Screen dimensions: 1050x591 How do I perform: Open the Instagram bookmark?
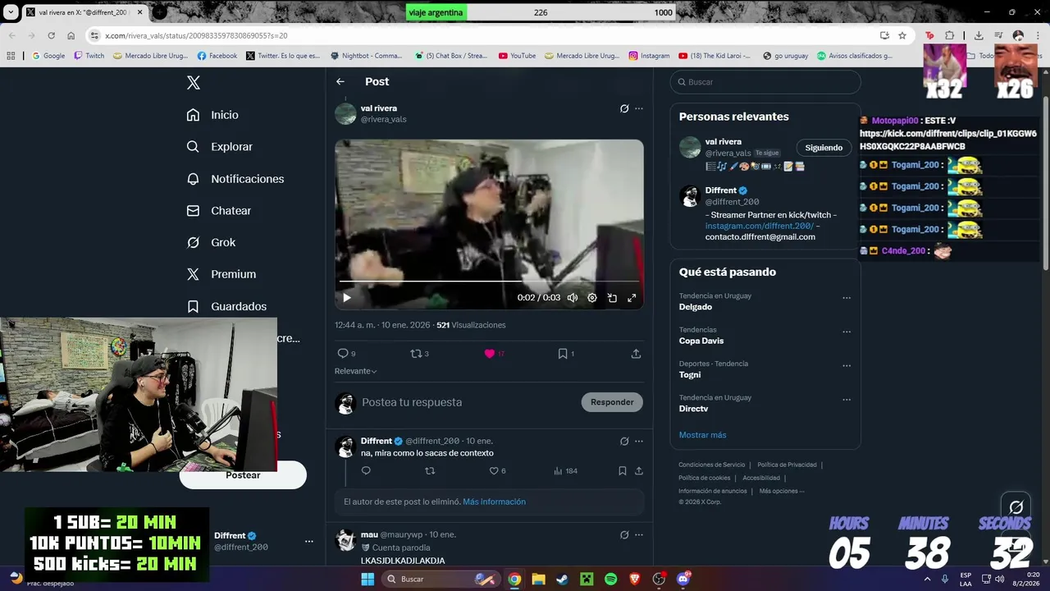point(649,56)
